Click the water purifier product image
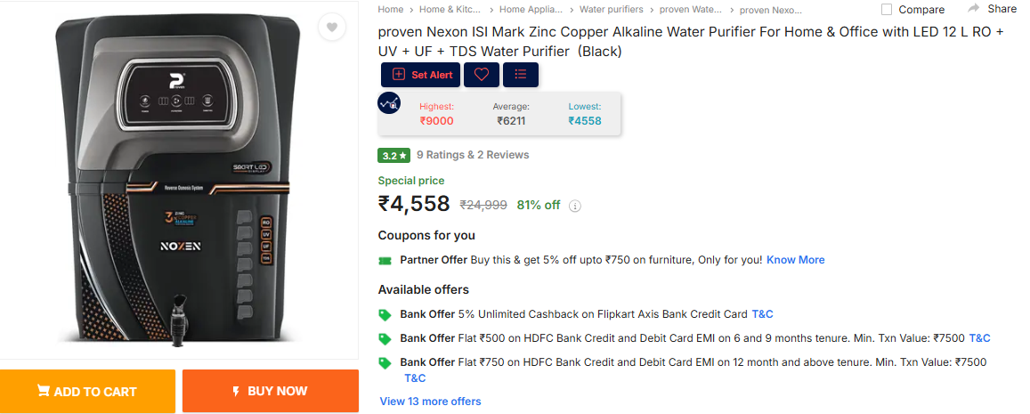 point(181,181)
